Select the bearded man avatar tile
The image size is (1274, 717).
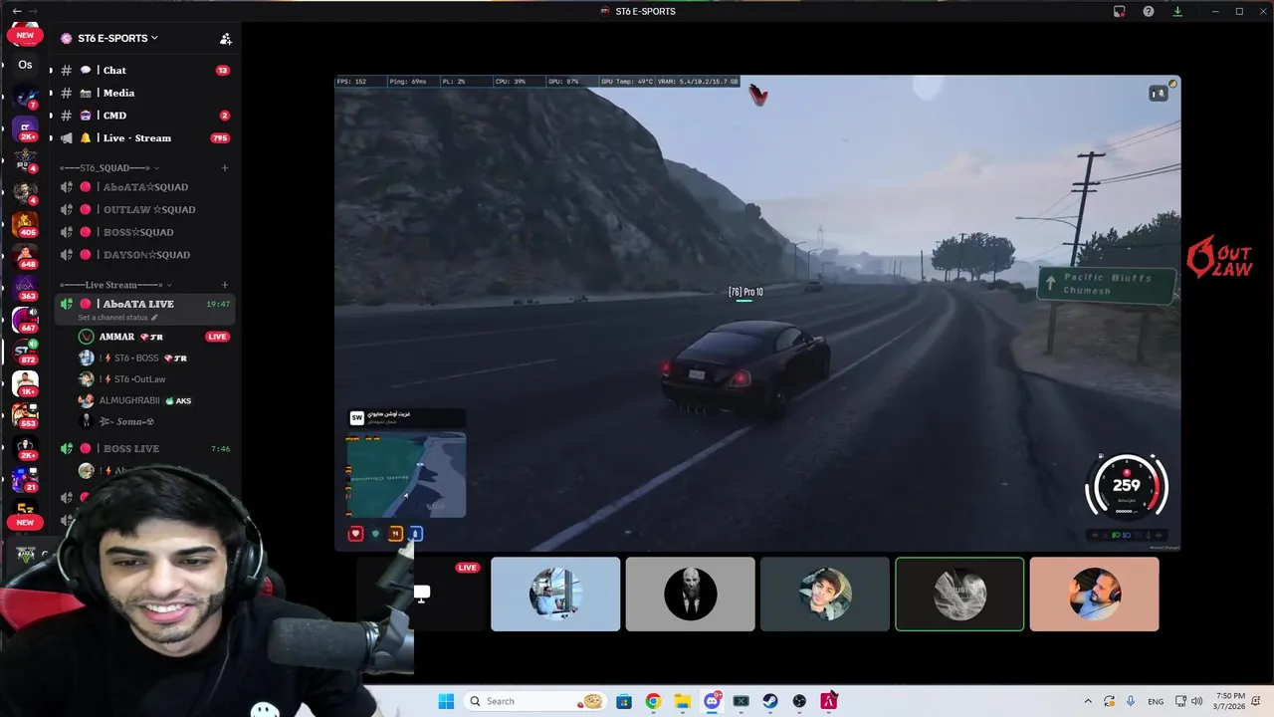coord(690,595)
